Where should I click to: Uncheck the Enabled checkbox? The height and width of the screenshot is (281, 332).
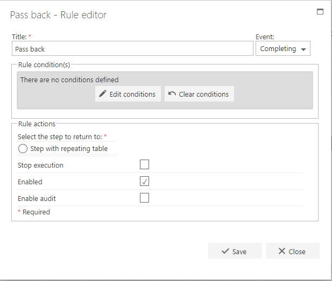pos(144,181)
